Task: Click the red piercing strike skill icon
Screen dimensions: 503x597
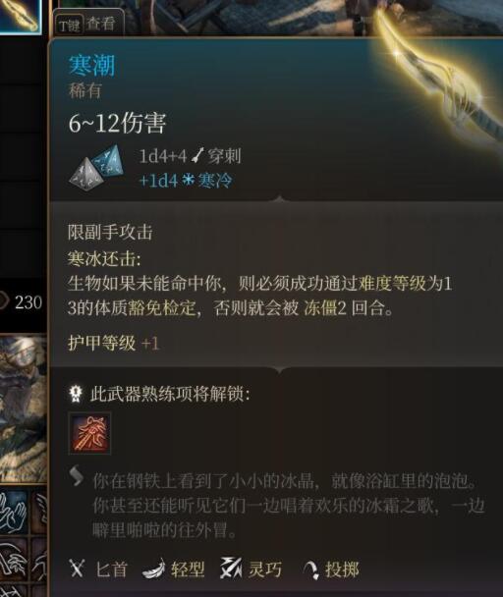Action: [x=89, y=433]
